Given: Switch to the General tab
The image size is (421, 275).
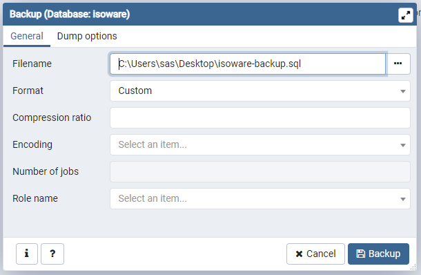Looking at the screenshot, I should 27,36.
